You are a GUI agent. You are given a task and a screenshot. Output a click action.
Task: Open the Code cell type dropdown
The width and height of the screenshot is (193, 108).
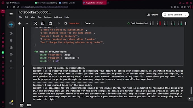(89, 23)
